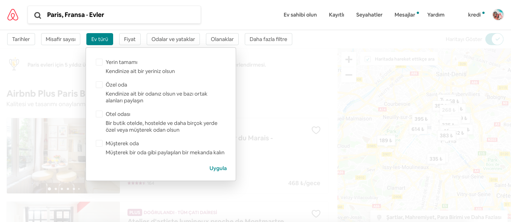Open the first listing photo thumbnail
Screen dimensions: 511x222
(x=63, y=156)
